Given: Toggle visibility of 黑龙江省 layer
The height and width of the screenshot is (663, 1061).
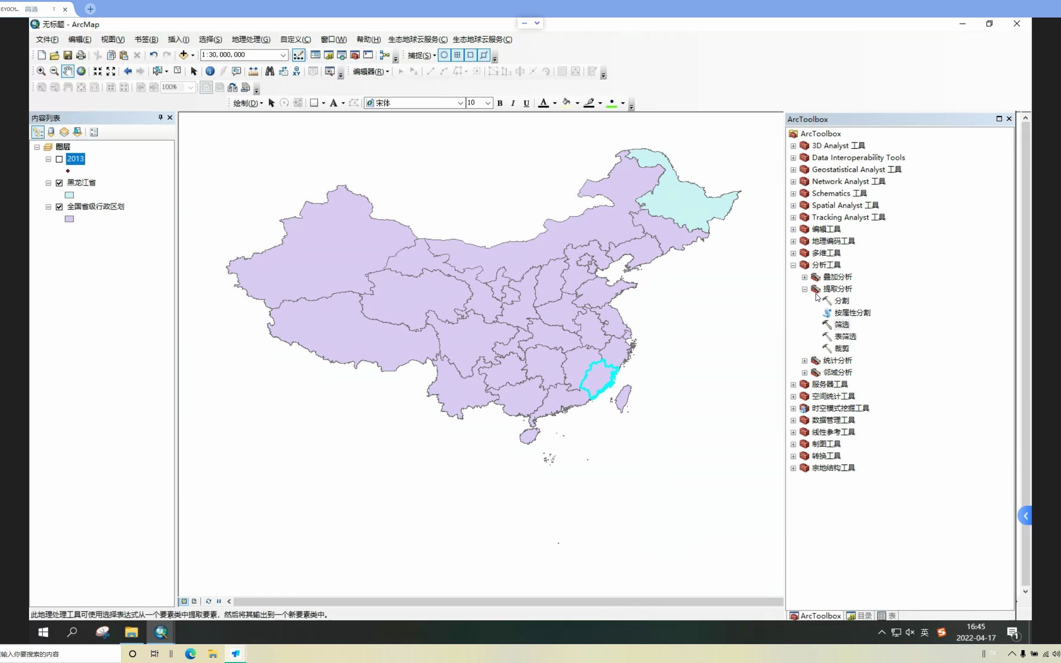Looking at the screenshot, I should point(59,182).
